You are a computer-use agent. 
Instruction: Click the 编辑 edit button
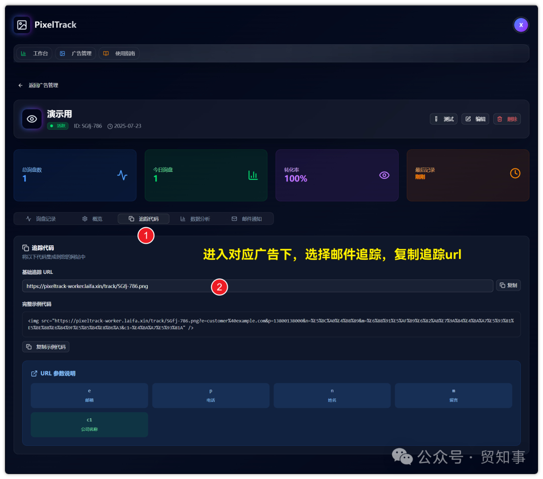[x=475, y=119]
